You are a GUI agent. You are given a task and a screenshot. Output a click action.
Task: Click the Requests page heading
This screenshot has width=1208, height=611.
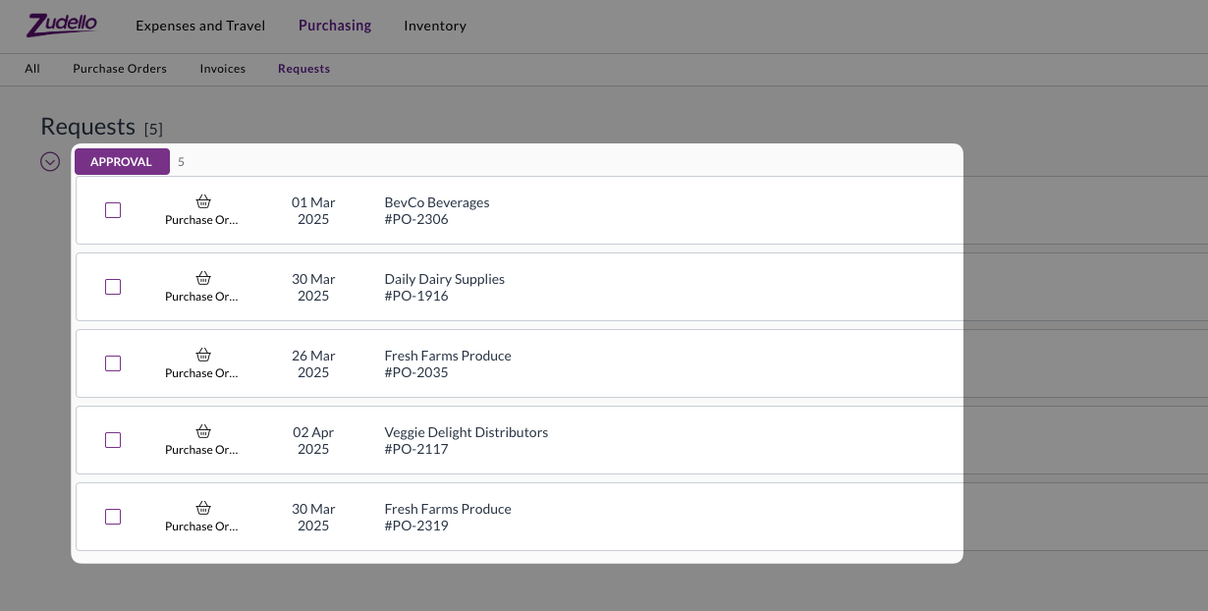tap(87, 127)
